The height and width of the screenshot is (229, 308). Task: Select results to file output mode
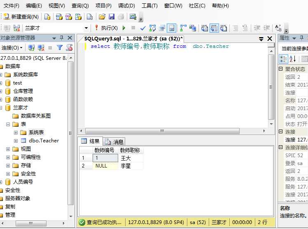click(x=224, y=28)
